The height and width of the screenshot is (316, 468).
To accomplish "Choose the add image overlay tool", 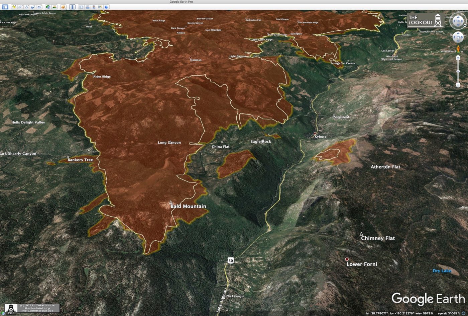I will point(33,7).
